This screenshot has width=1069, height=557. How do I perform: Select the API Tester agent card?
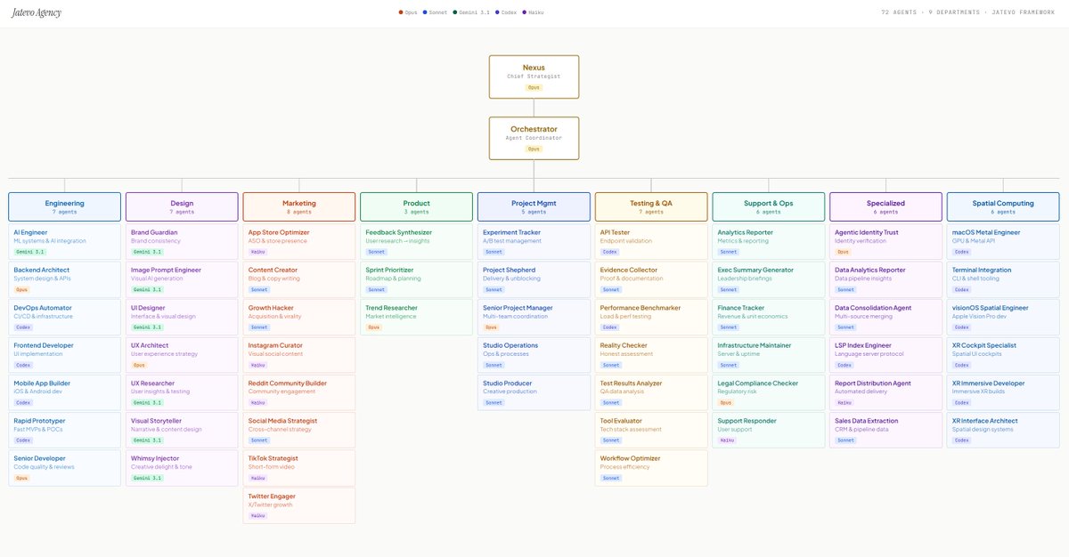(651, 241)
